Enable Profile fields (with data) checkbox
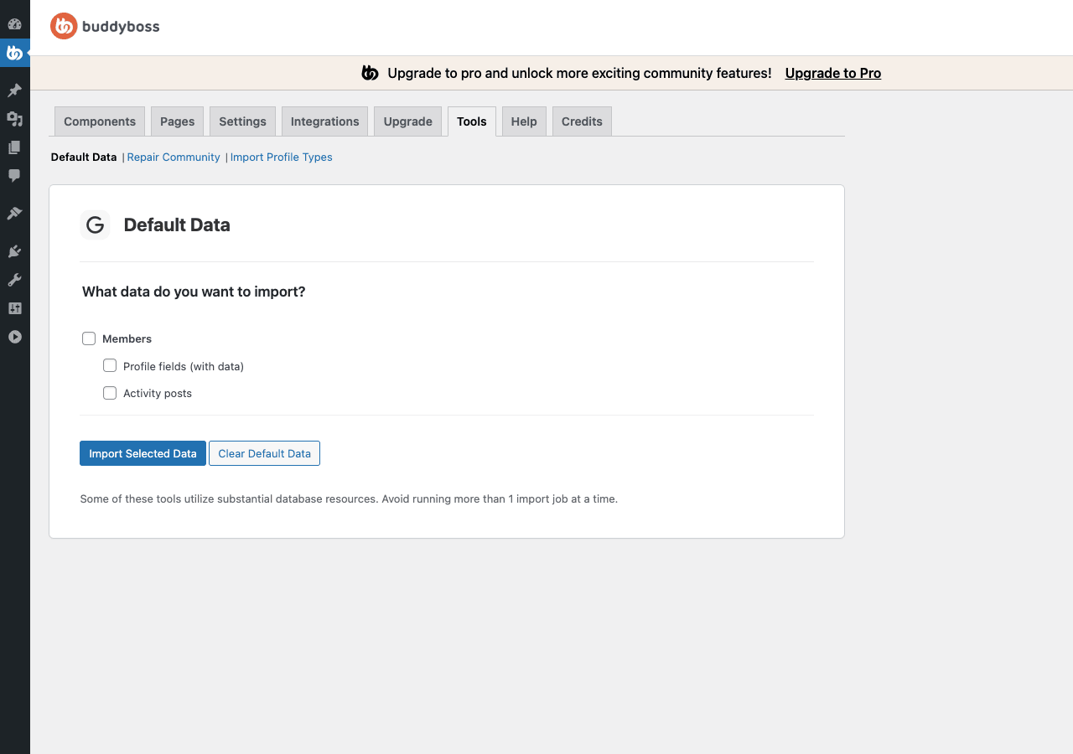The image size is (1073, 754). pos(110,365)
